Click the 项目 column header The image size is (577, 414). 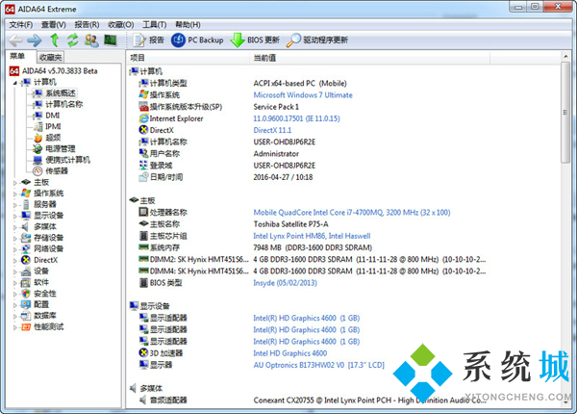click(x=188, y=58)
